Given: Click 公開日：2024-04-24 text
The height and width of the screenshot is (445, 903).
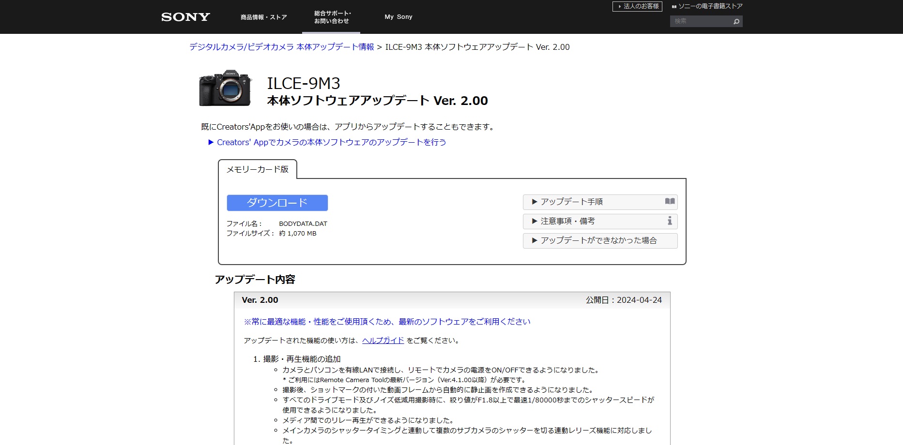Looking at the screenshot, I should (624, 300).
